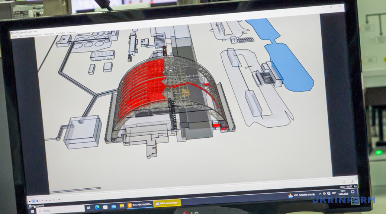Viewport: 386px width, 214px height.
Task: Stop the video with the Stop button
Action: (37, 201)
